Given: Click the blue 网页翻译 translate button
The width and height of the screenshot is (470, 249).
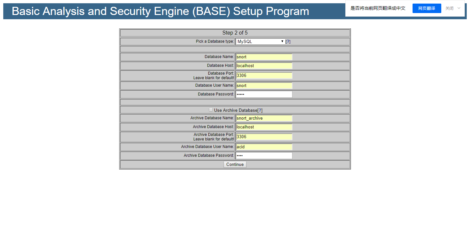Looking at the screenshot, I should point(427,8).
